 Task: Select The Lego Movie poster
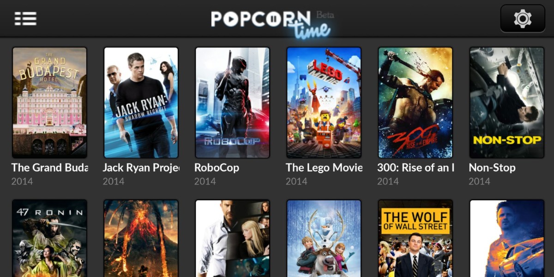(324, 102)
